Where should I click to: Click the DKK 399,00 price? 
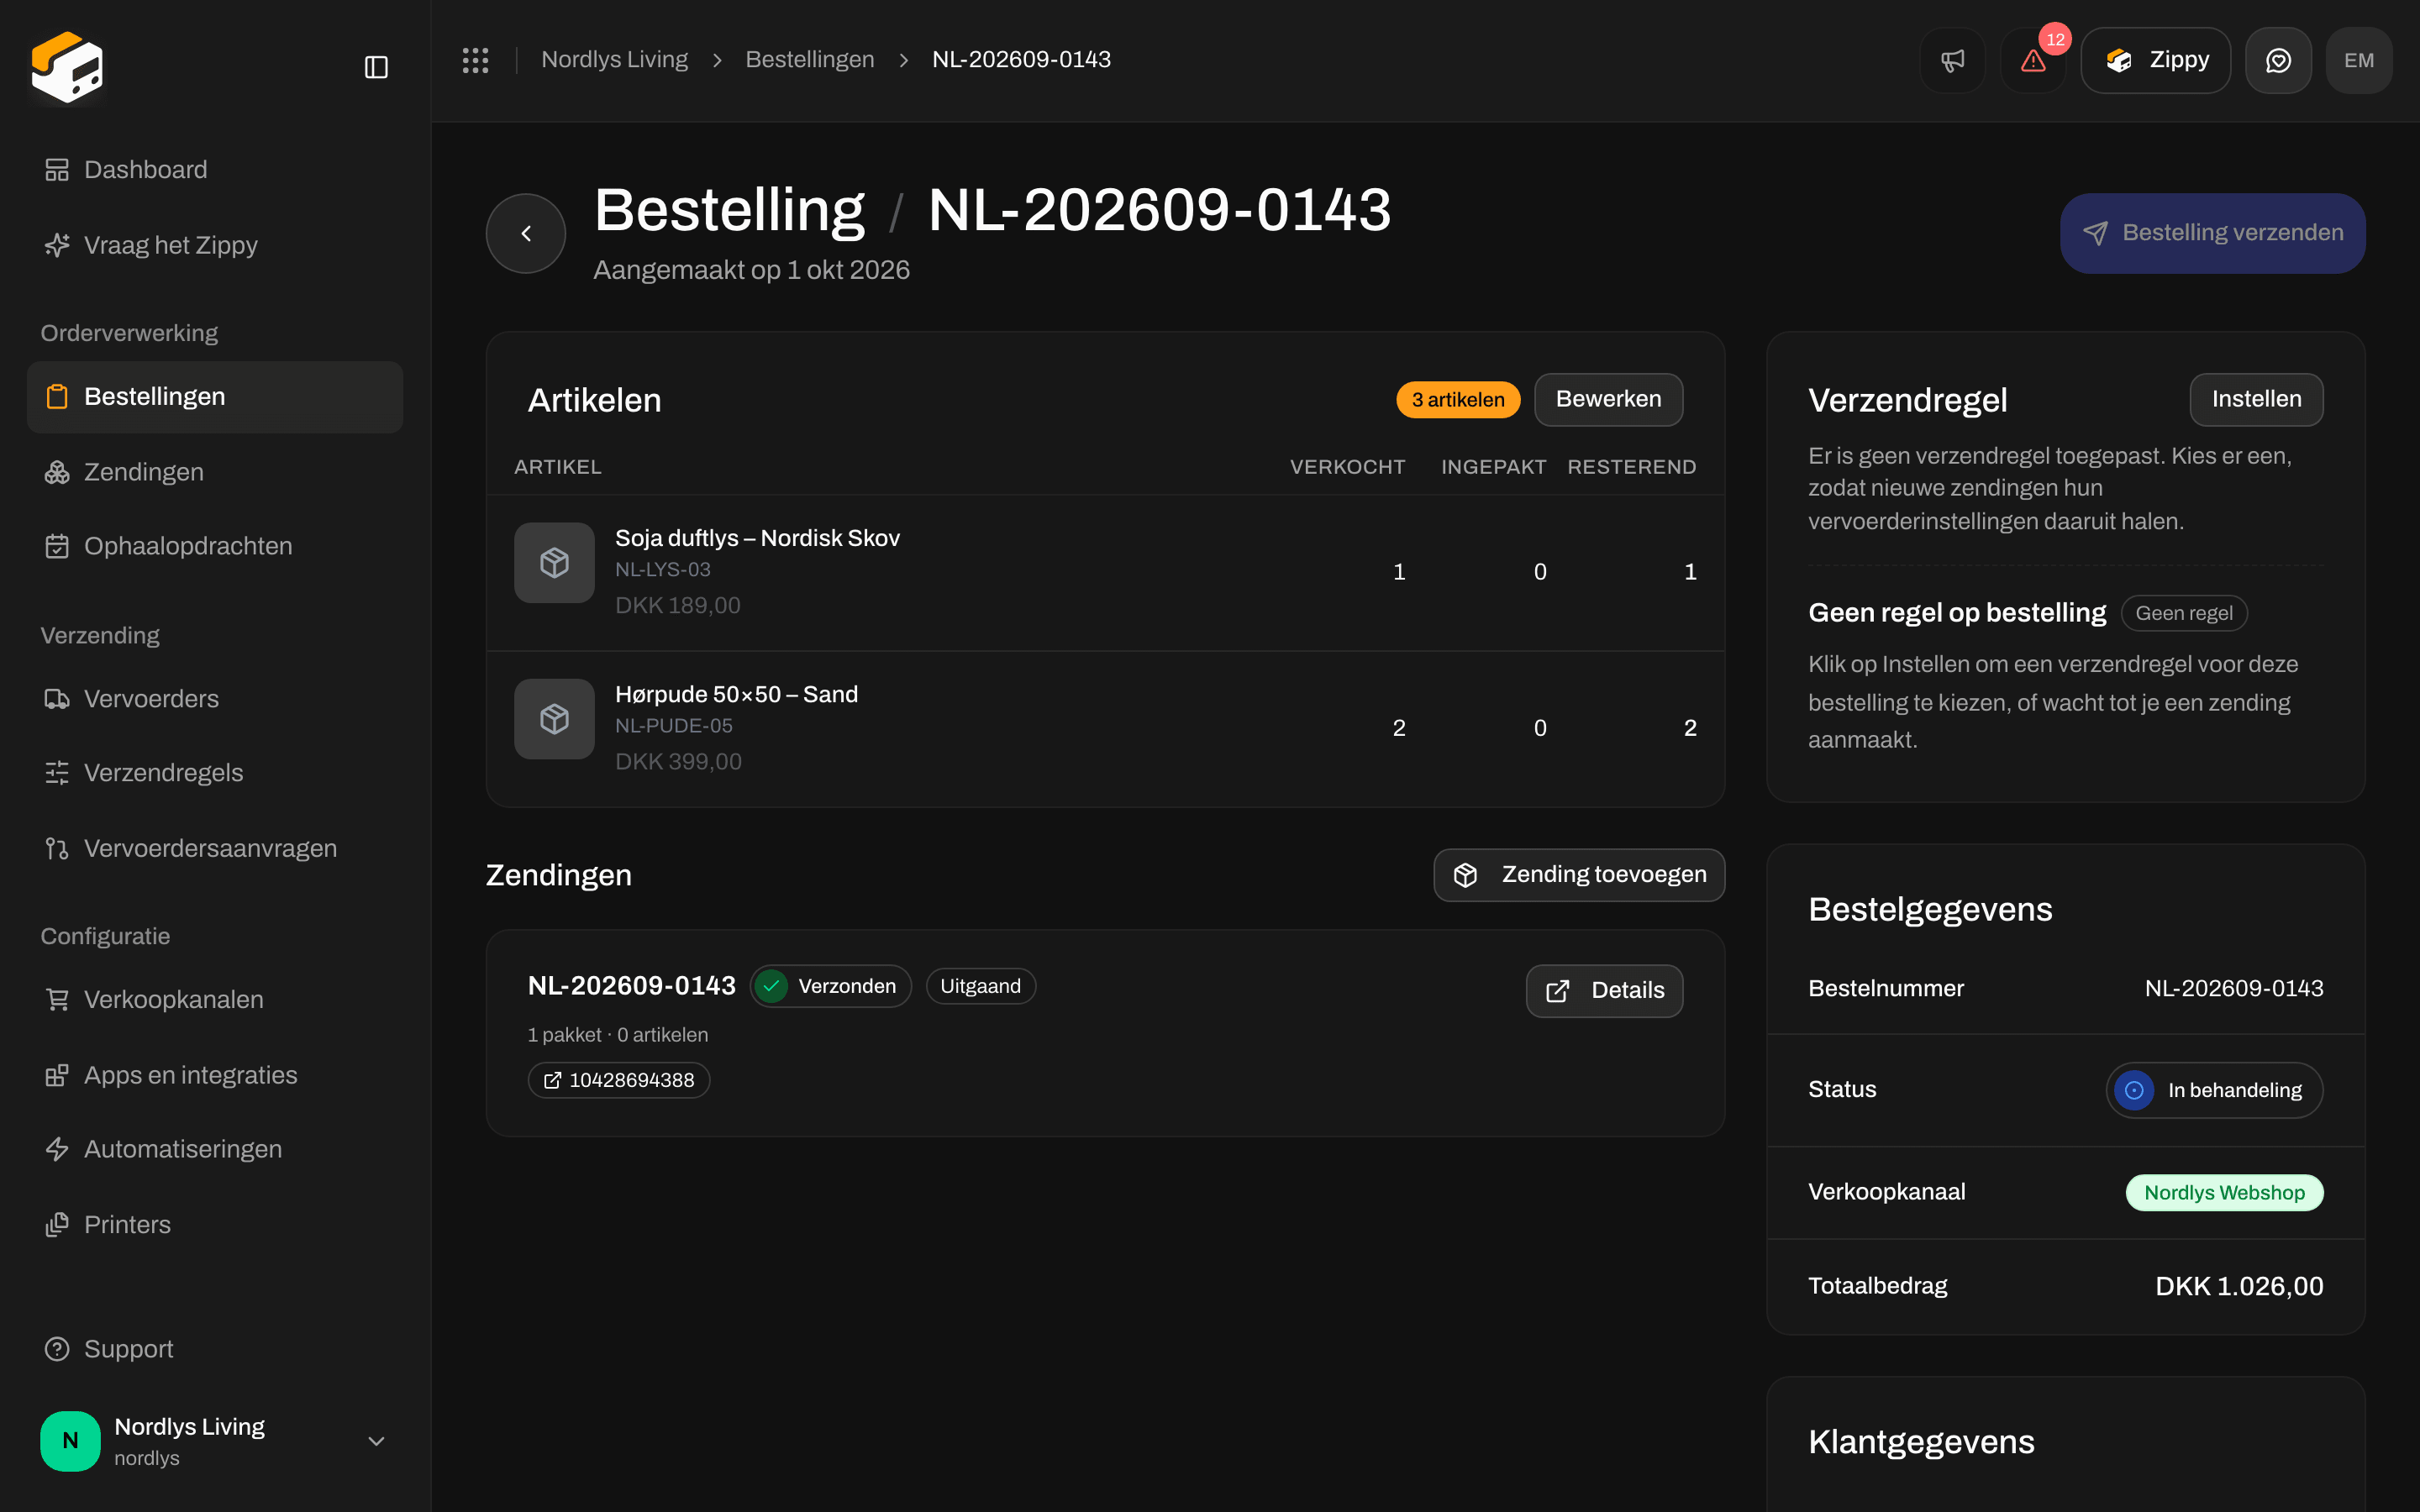tap(678, 762)
